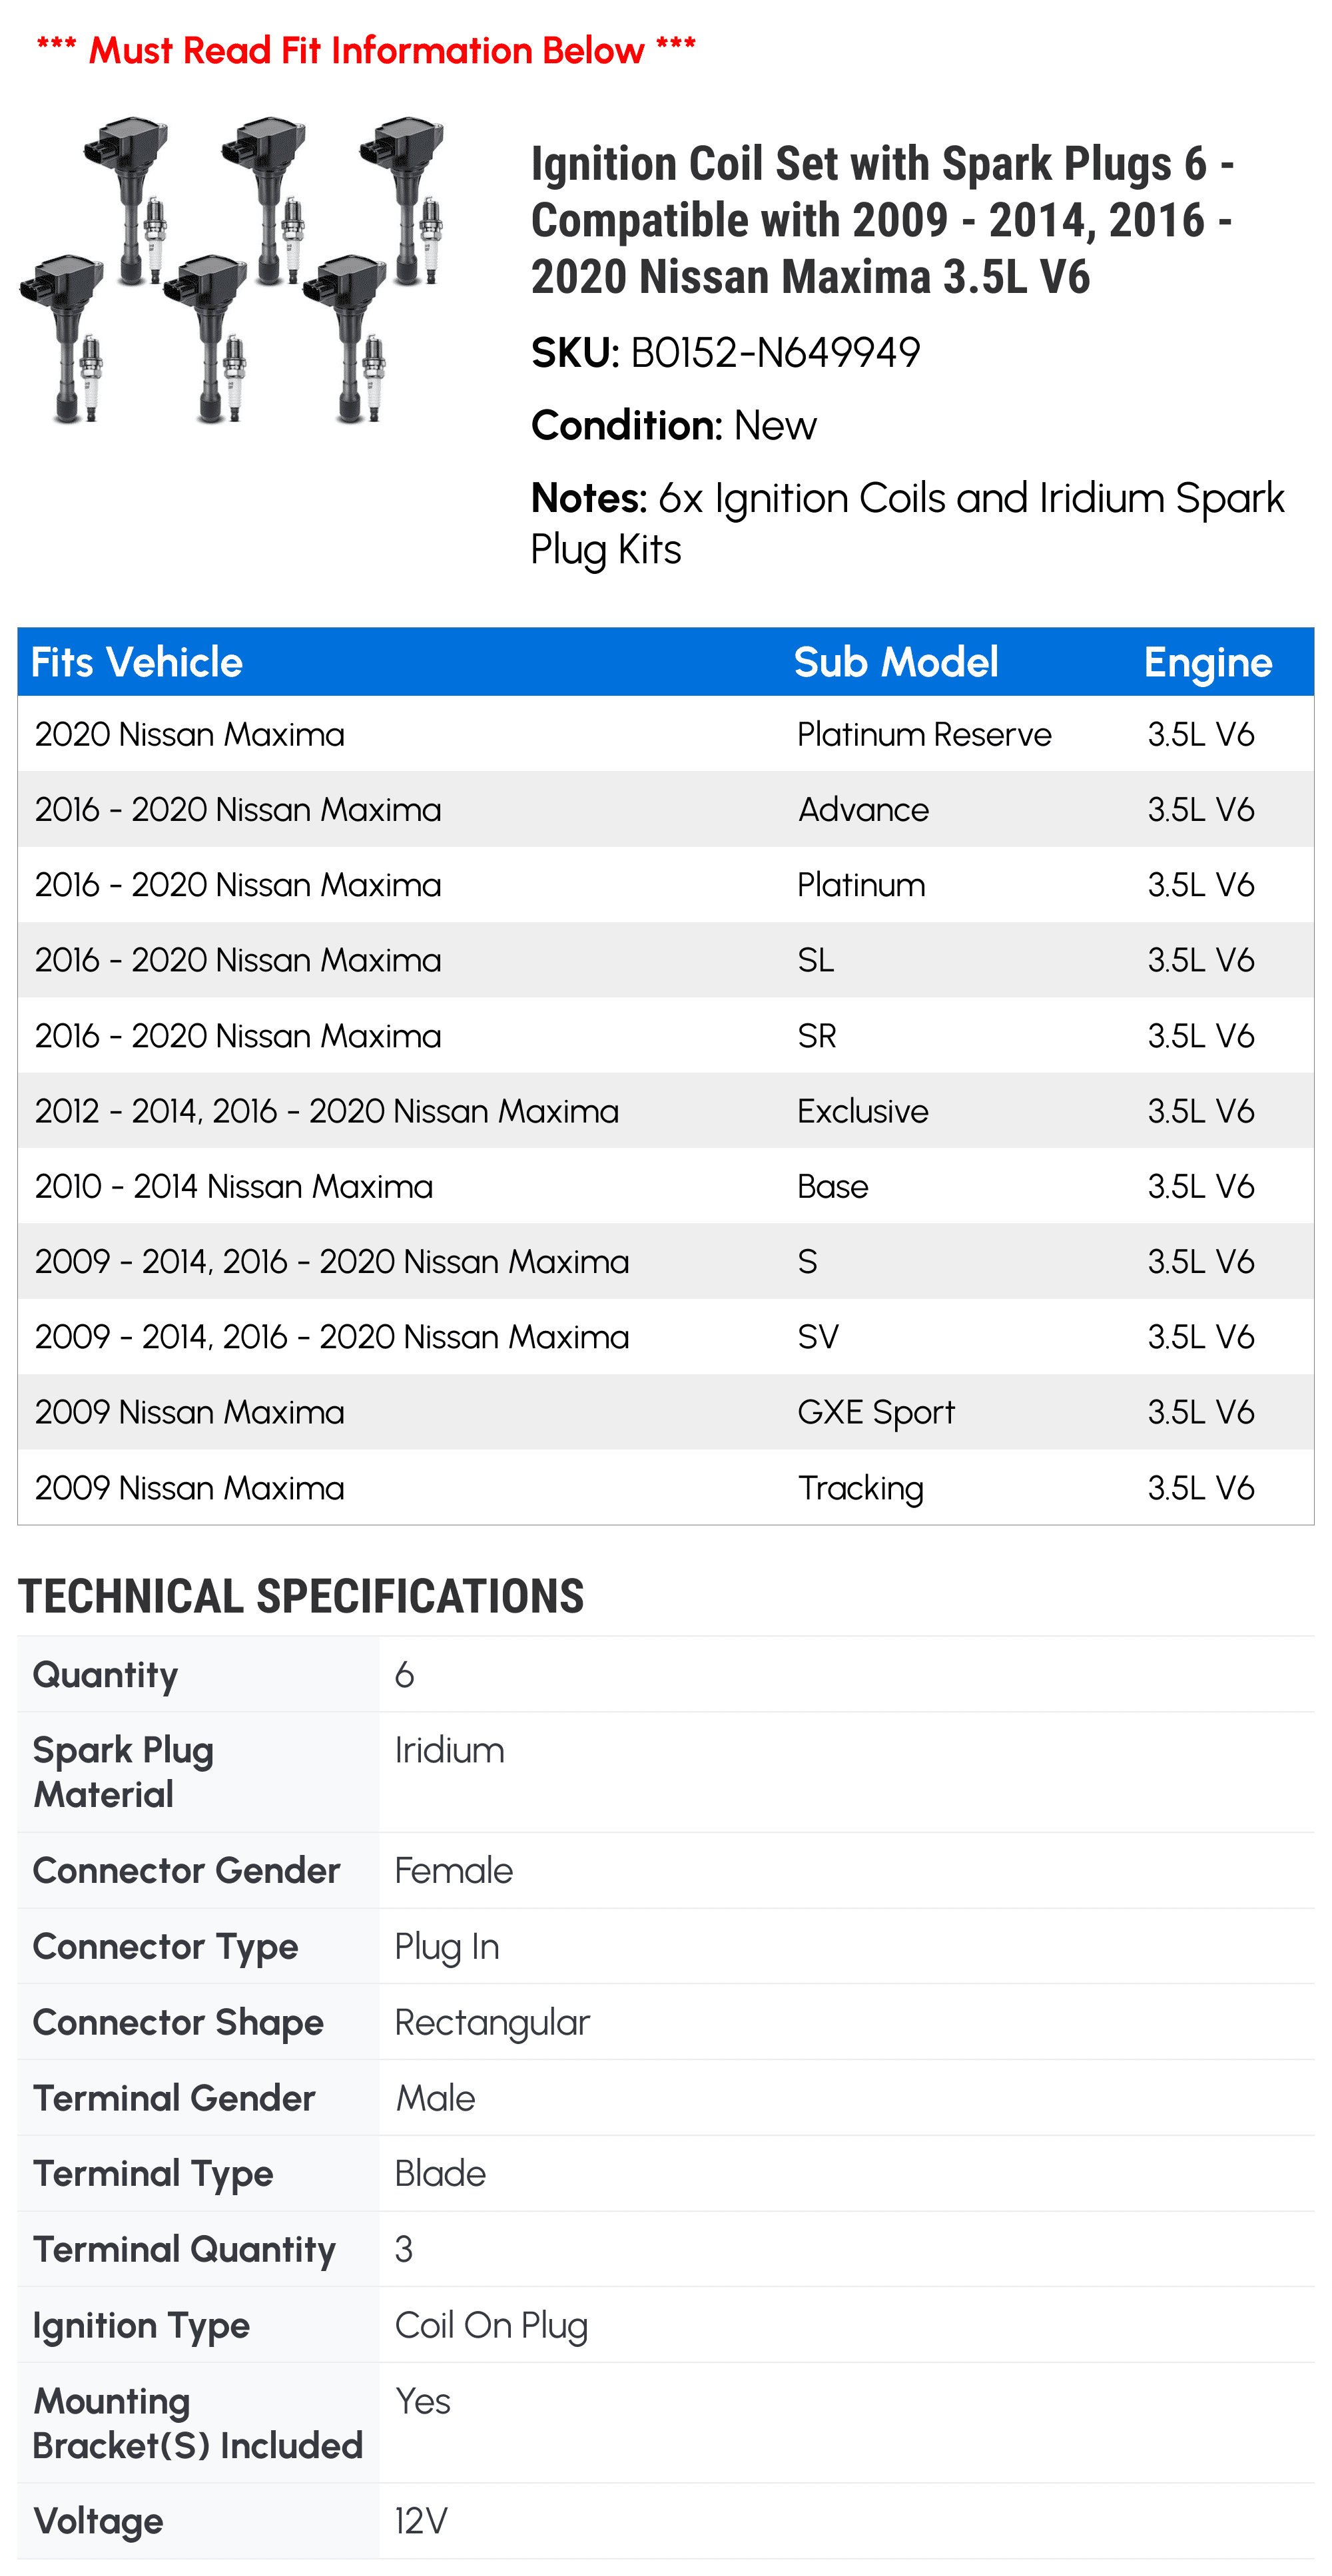This screenshot has width=1332, height=2576.
Task: Click the SKU B0152-N649949 text
Action: click(x=725, y=352)
